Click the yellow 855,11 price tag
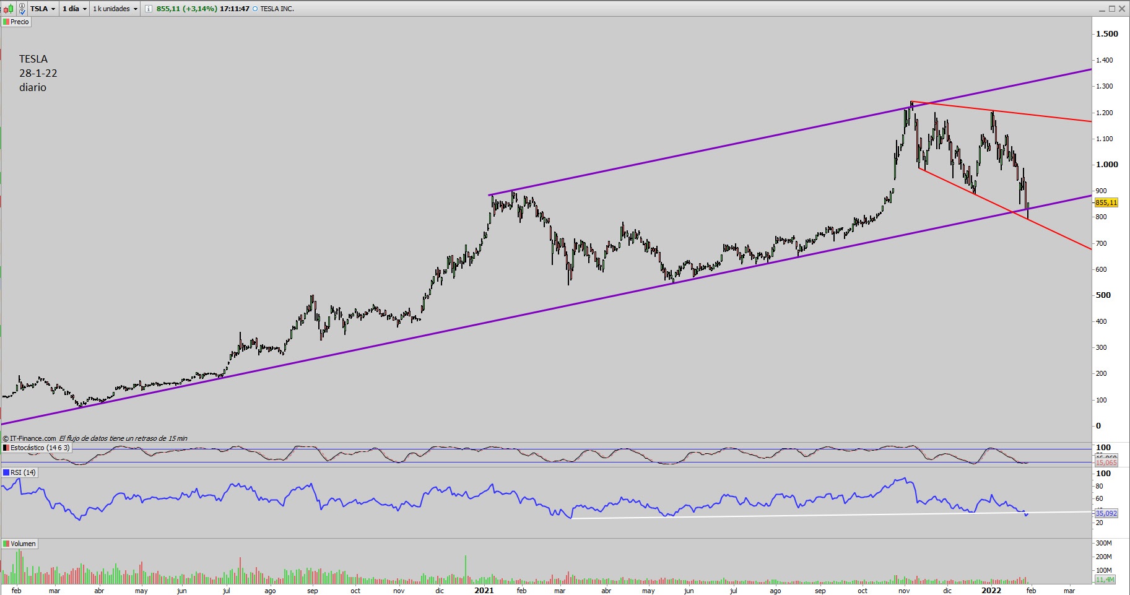The height and width of the screenshot is (595, 1130). (1106, 202)
